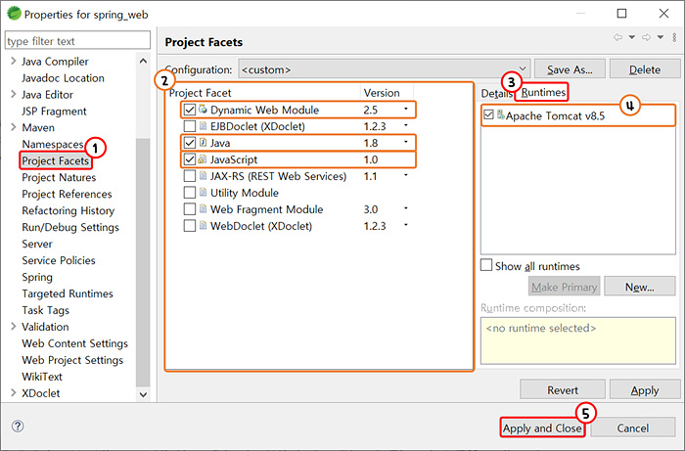Open the back history dropdown arrow
This screenshot has width=685, height=451.
click(632, 37)
